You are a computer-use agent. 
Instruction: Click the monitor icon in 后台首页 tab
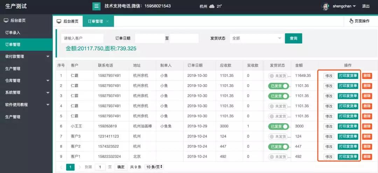click(59, 21)
